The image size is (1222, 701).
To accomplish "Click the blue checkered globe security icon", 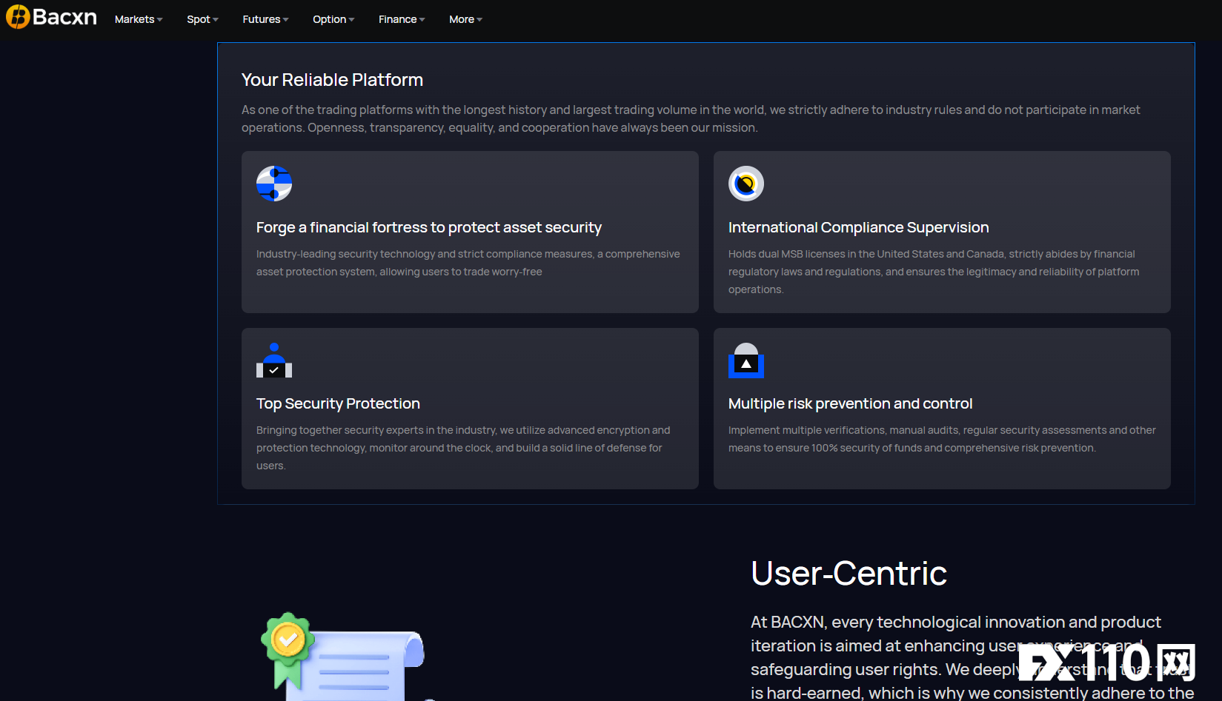I will click(x=274, y=184).
